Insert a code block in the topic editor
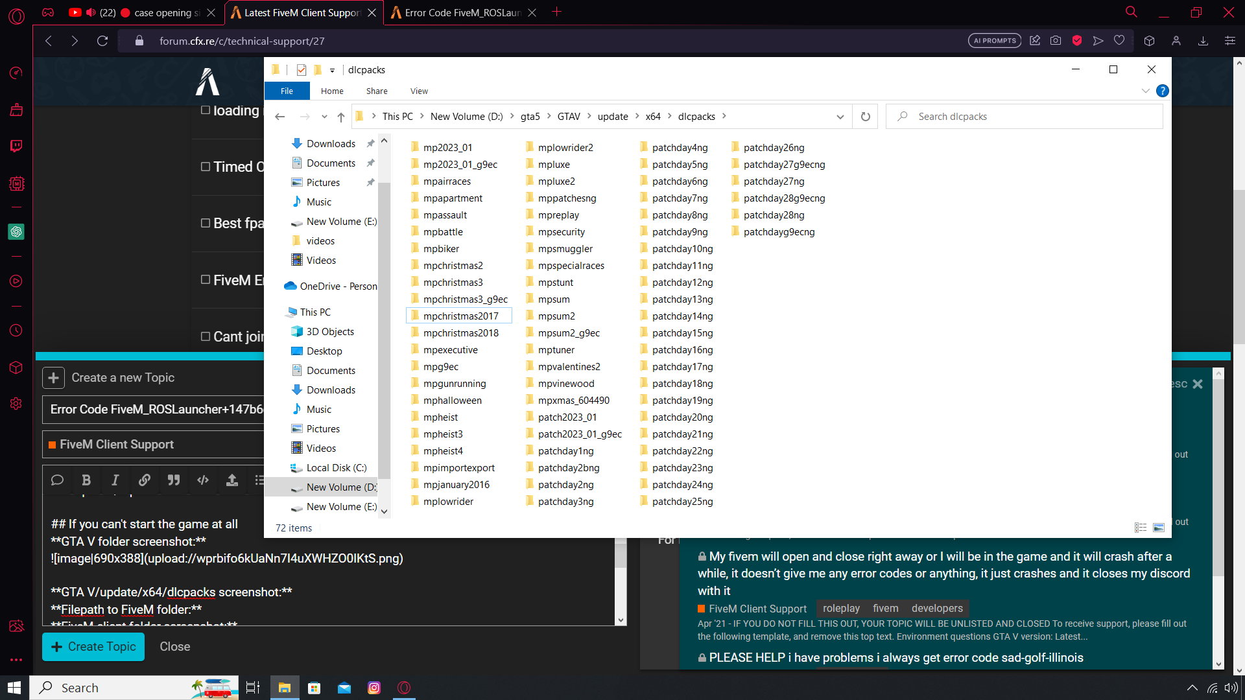1245x700 pixels. (x=202, y=480)
